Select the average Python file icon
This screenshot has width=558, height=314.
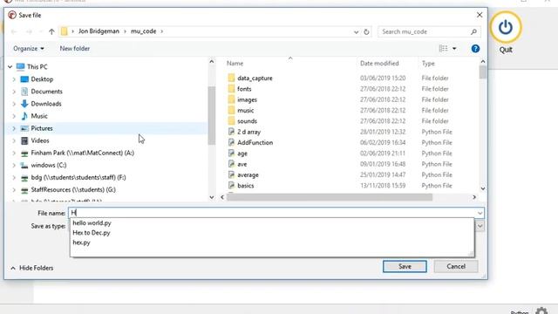(231, 174)
